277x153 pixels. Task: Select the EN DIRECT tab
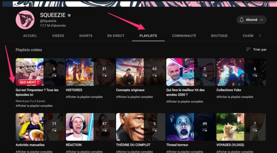click(116, 36)
